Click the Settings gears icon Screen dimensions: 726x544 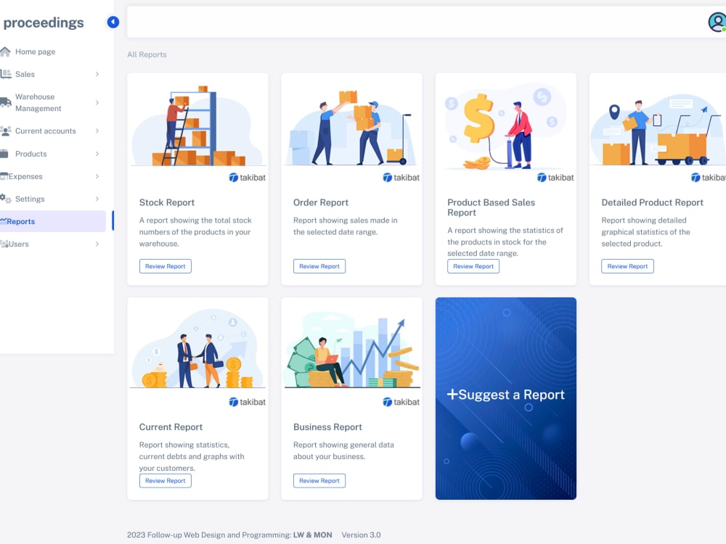coord(6,199)
